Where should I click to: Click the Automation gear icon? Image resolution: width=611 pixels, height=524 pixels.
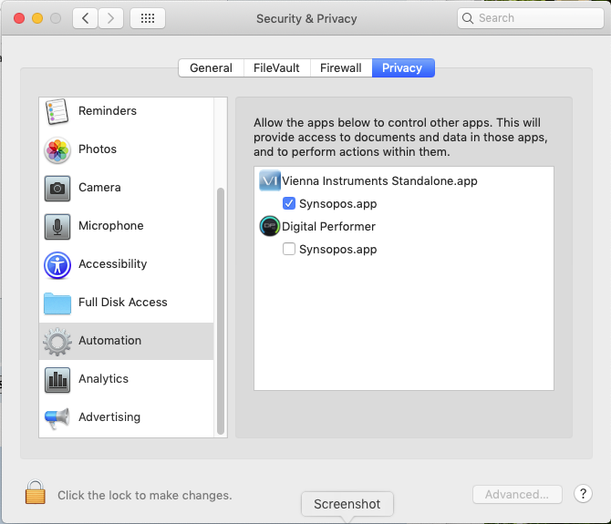point(57,342)
